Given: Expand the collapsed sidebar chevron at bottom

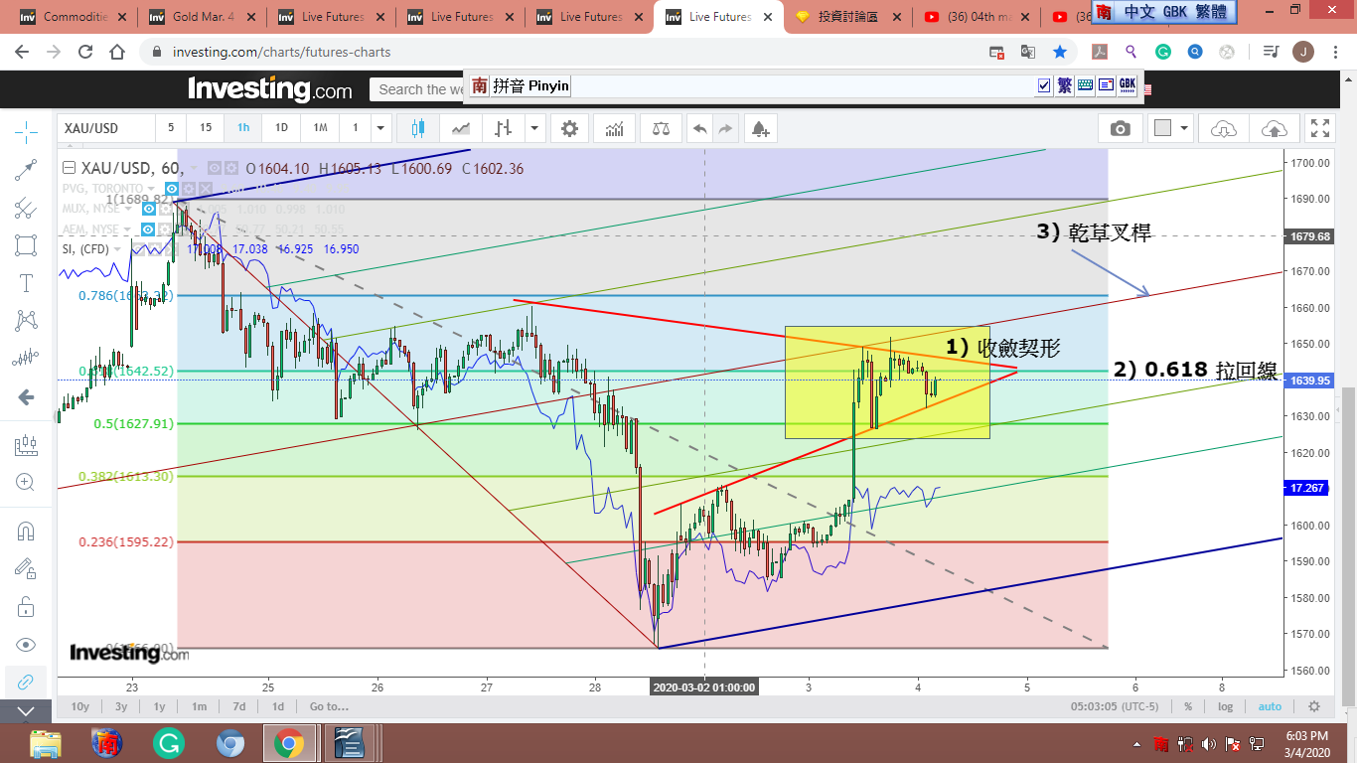Looking at the screenshot, I should tap(26, 711).
